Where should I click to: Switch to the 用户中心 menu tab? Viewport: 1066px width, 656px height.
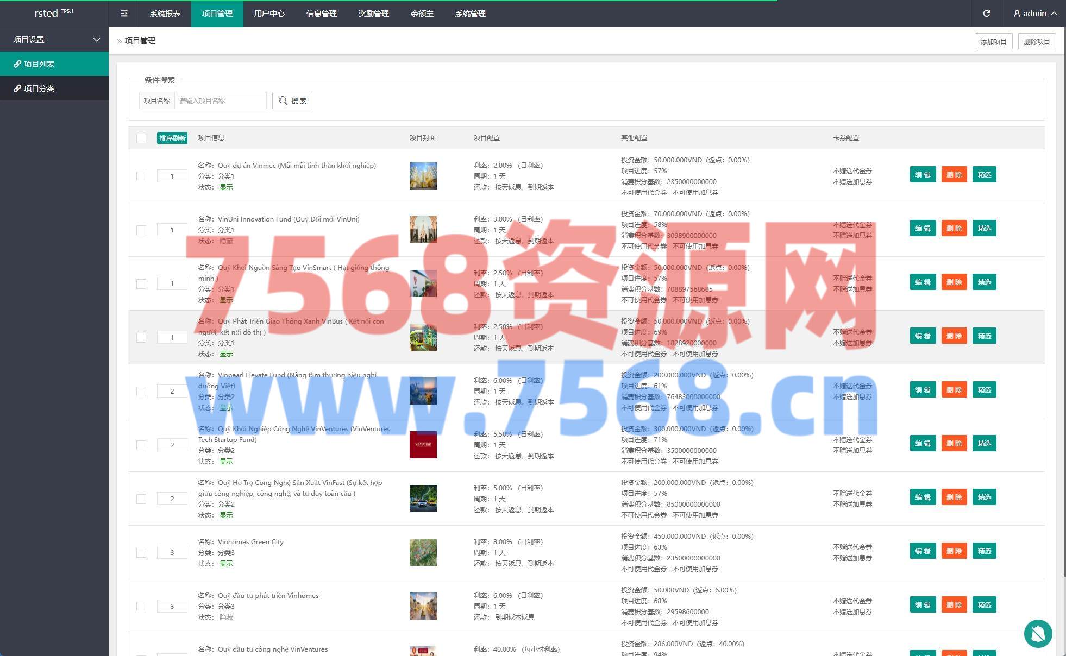point(269,14)
